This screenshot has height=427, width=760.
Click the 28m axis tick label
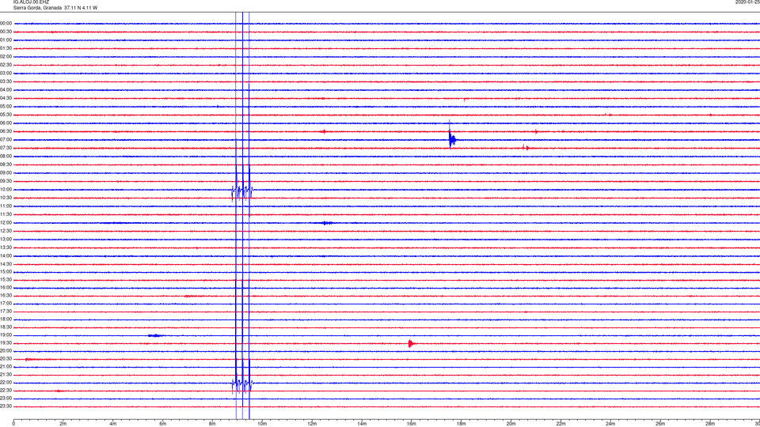[710, 424]
